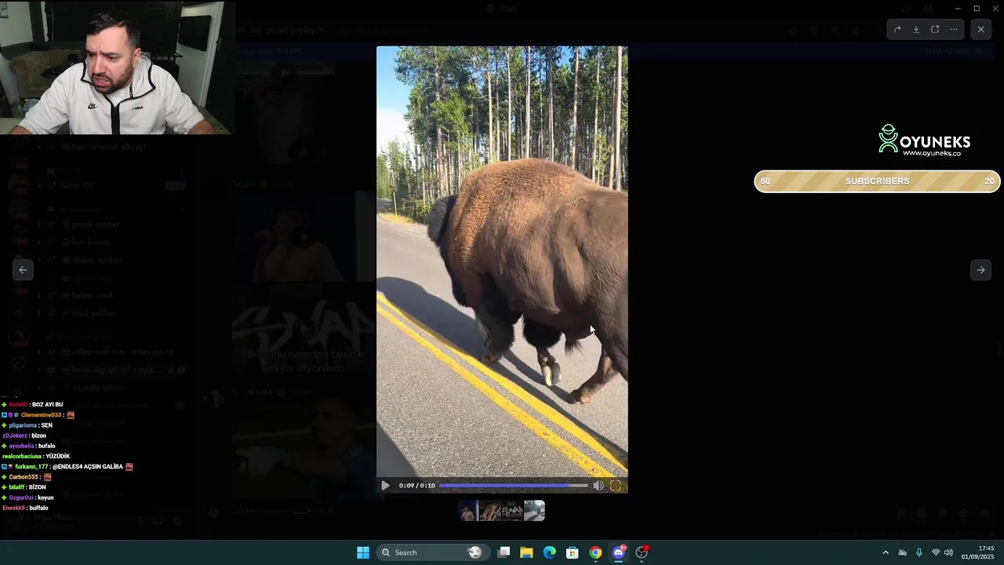Image resolution: width=1004 pixels, height=565 pixels.
Task: Minimize the Discord window
Action: point(958,9)
